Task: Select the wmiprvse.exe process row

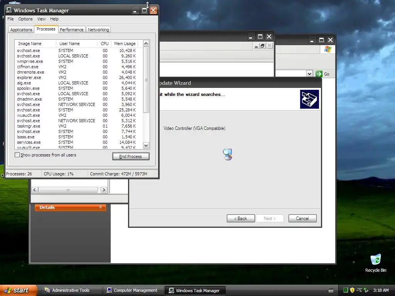Action: click(x=78, y=61)
